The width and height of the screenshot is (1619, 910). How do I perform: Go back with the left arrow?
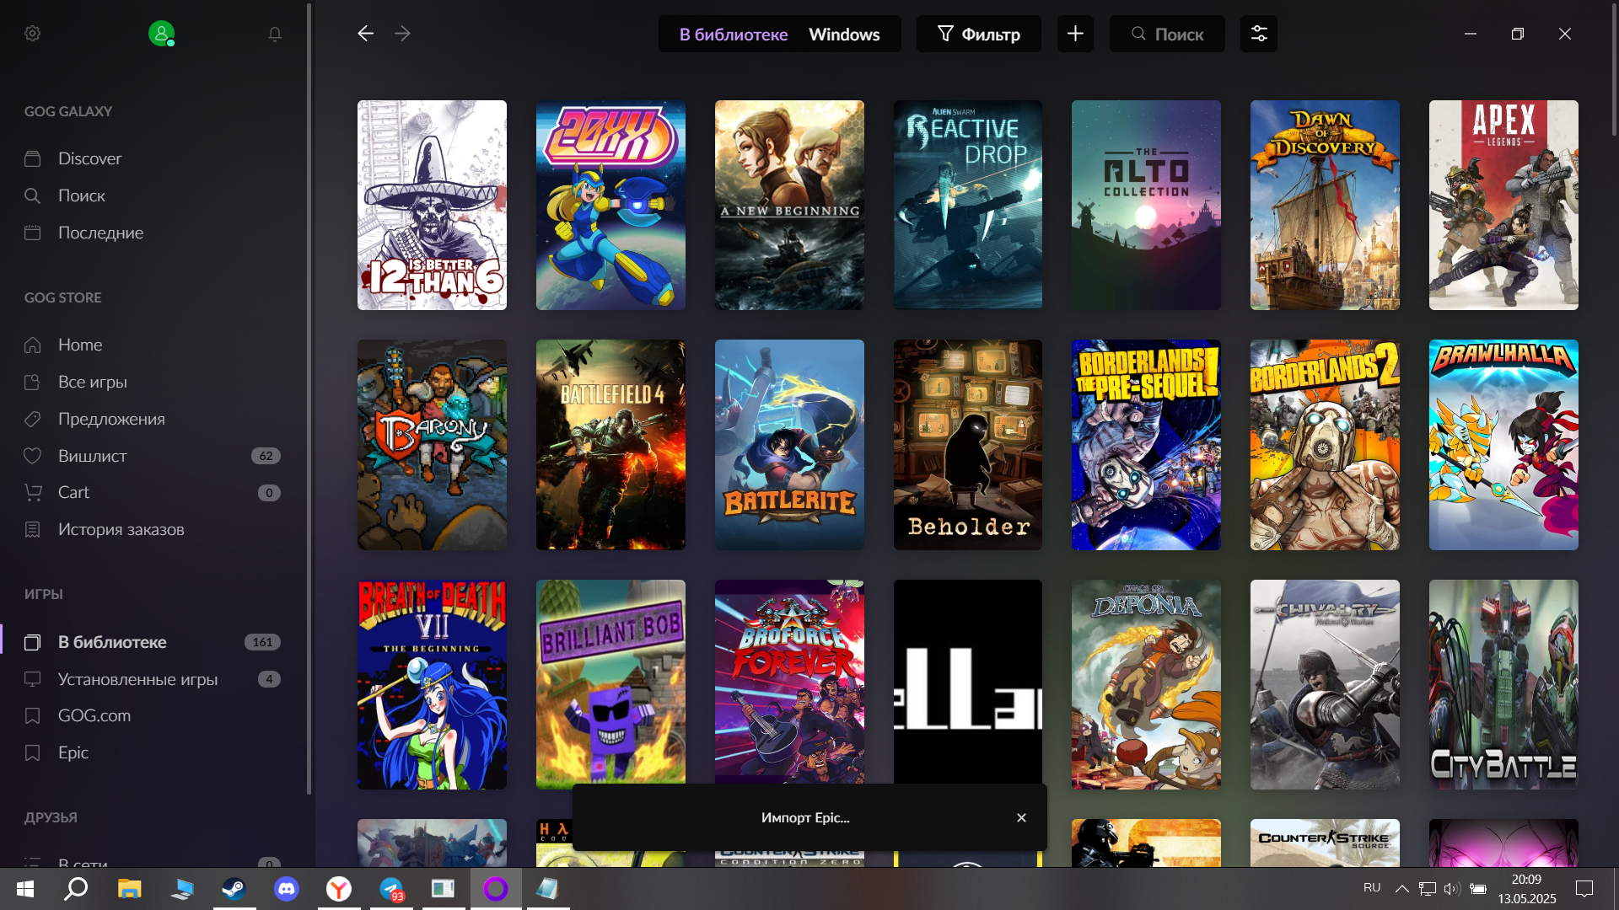(365, 34)
